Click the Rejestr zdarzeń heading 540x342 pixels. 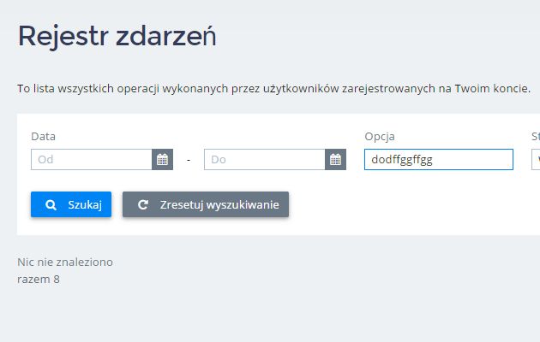(117, 36)
